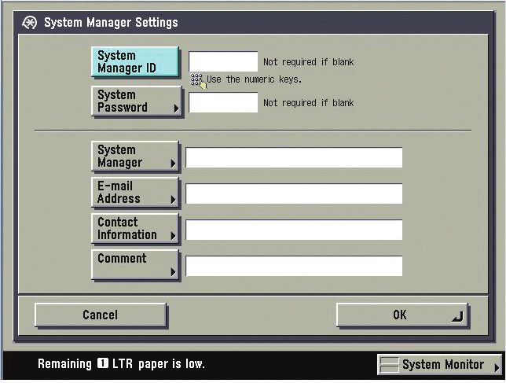This screenshot has height=383, width=506.
Task: Click 'Not required if blank' beside System Password
Action: pyautogui.click(x=309, y=103)
